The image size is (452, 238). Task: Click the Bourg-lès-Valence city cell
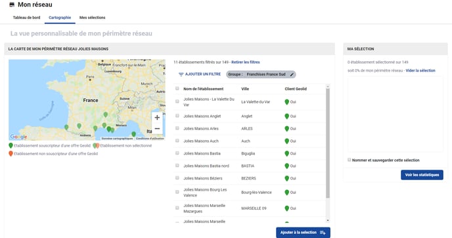(256, 193)
